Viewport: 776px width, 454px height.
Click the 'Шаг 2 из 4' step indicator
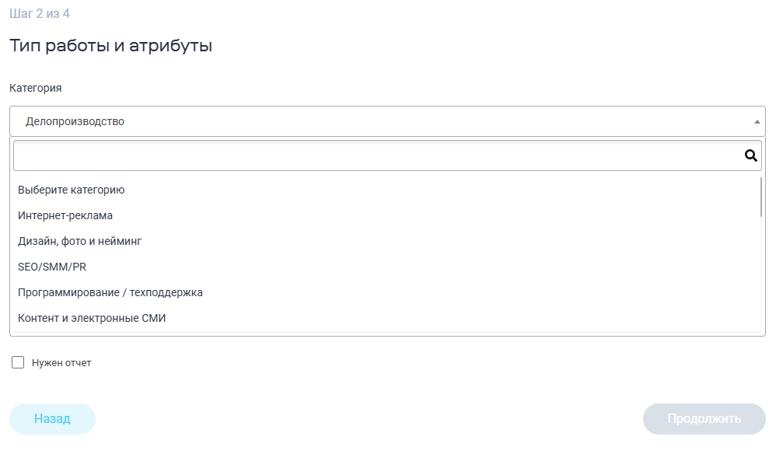(40, 14)
